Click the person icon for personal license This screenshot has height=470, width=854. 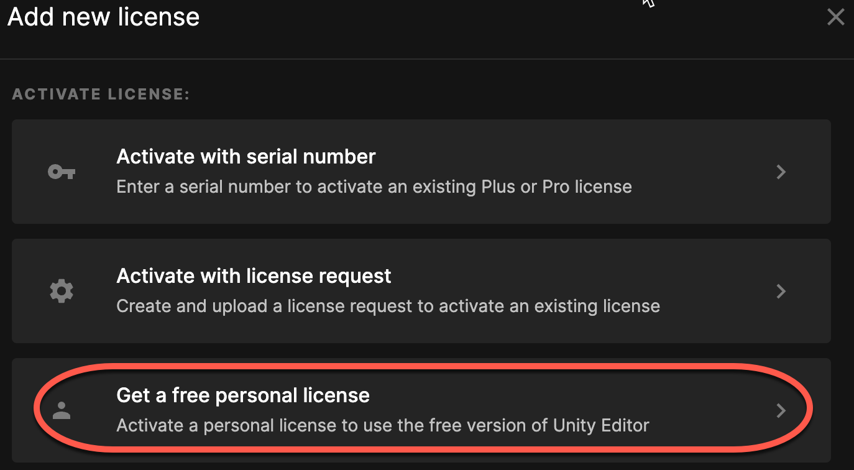(x=61, y=410)
